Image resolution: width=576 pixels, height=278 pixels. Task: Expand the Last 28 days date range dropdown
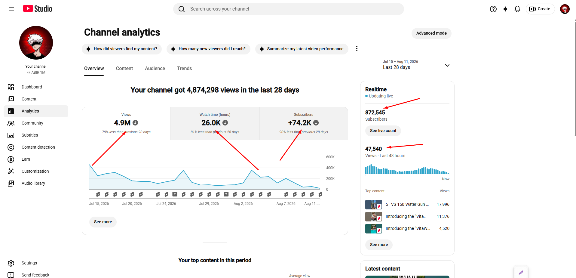click(416, 65)
